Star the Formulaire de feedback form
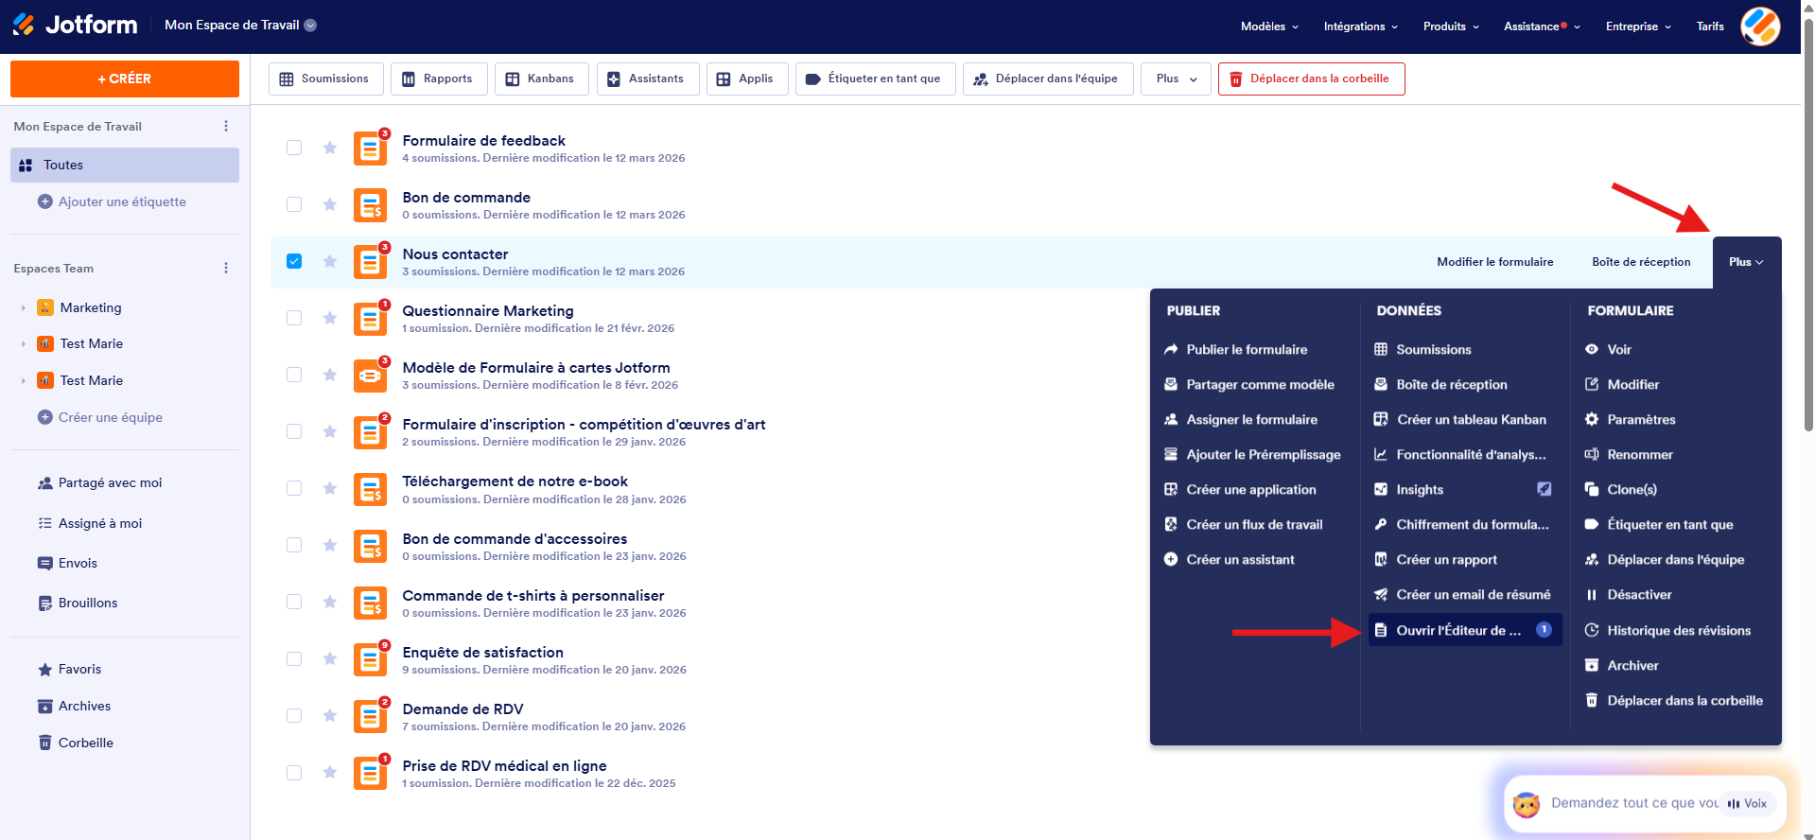Screen dimensions: 1815x840 click(x=329, y=148)
